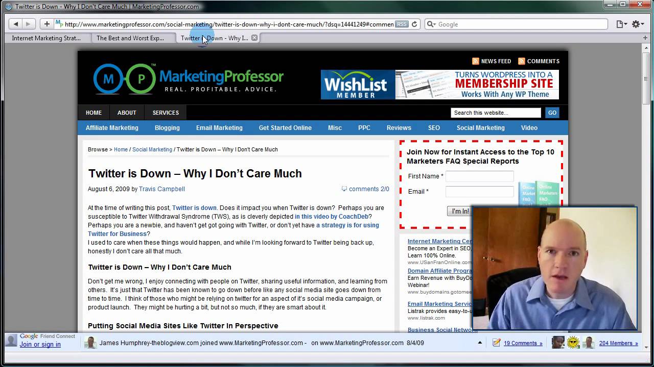The width and height of the screenshot is (654, 367).
Task: Open a new tab with plus icon
Action: tap(645, 38)
